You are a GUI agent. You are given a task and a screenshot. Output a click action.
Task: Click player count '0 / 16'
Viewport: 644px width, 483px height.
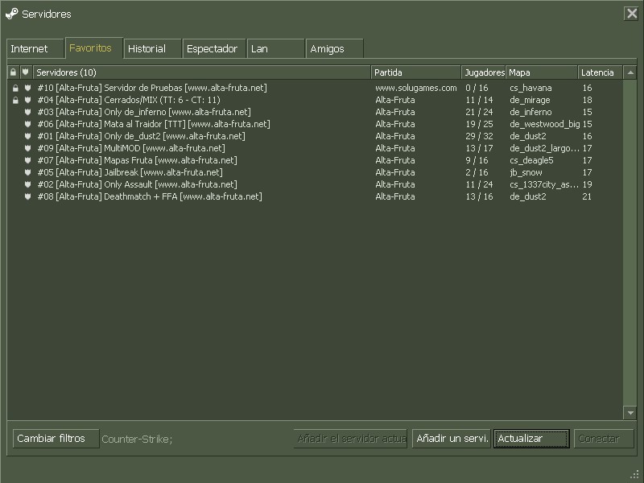pos(477,88)
